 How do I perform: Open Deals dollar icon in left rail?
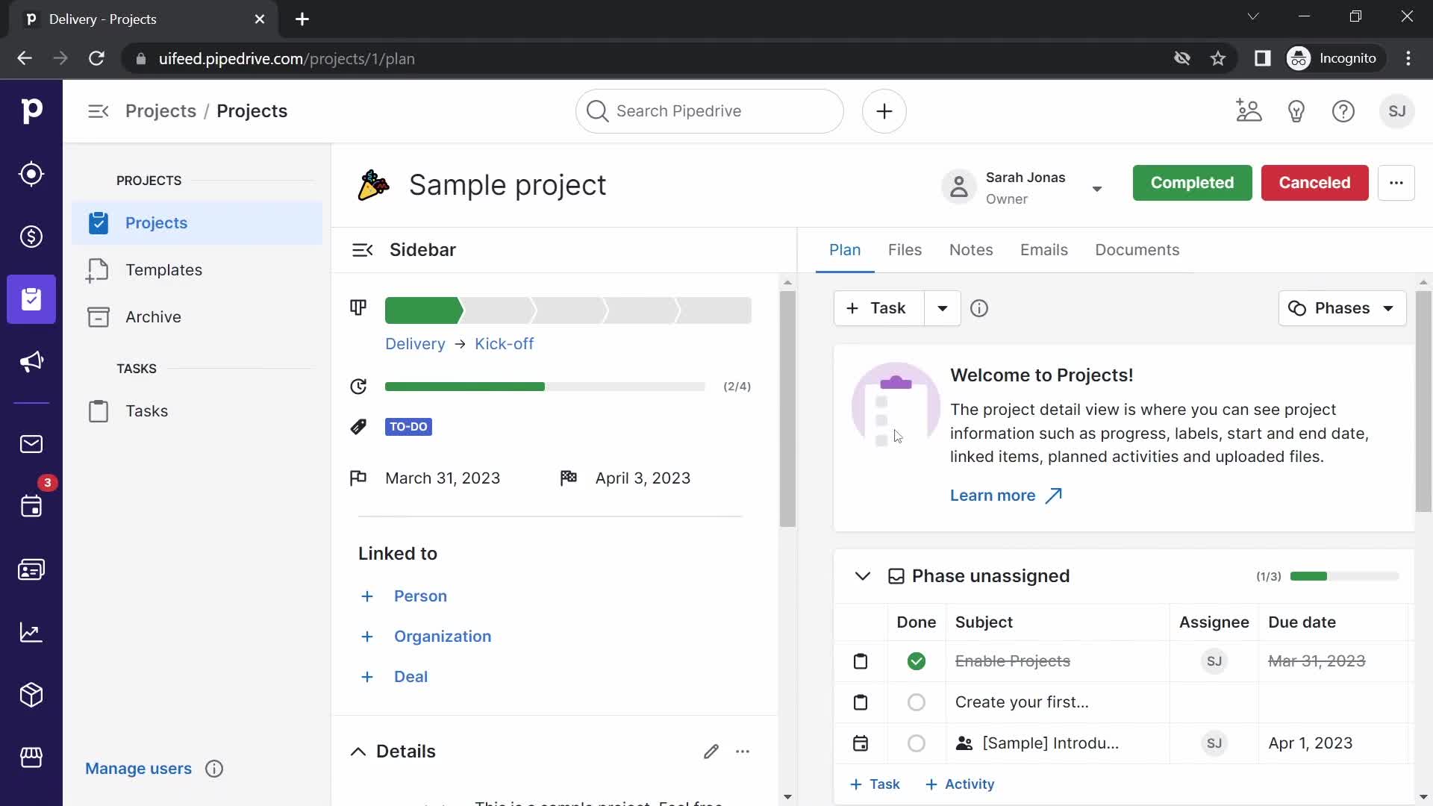(x=31, y=237)
